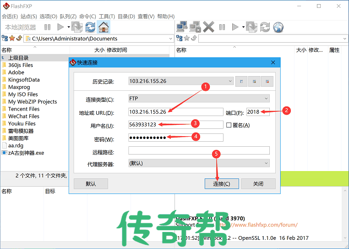Click second icon beside history record field

[254, 81]
